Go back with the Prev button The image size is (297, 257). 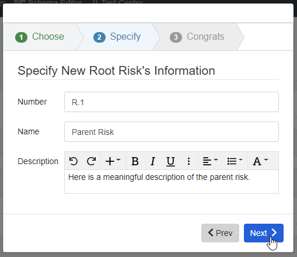[x=220, y=233]
